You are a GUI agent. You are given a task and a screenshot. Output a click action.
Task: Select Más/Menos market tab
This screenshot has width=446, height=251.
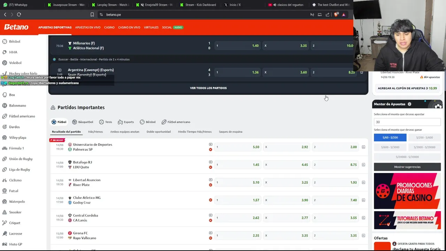click(95, 132)
